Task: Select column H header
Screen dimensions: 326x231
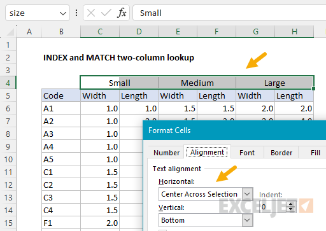Action: point(294,32)
